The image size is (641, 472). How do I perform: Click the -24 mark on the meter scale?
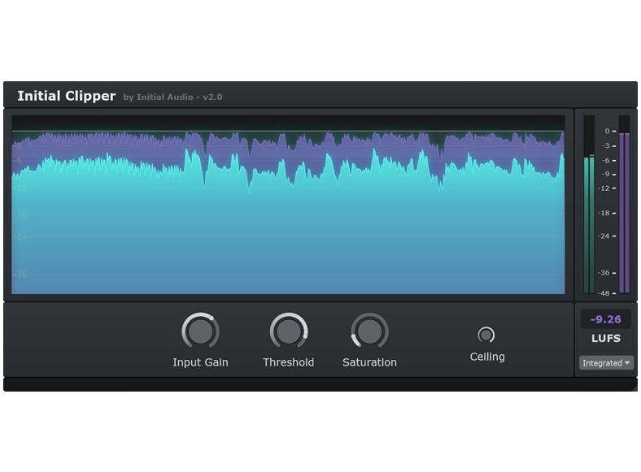tap(604, 236)
